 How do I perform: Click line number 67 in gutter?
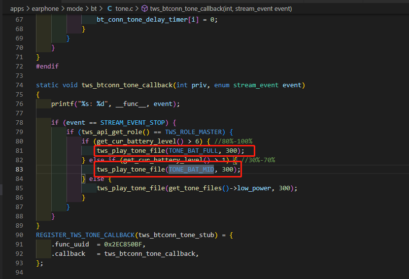tap(19, 20)
